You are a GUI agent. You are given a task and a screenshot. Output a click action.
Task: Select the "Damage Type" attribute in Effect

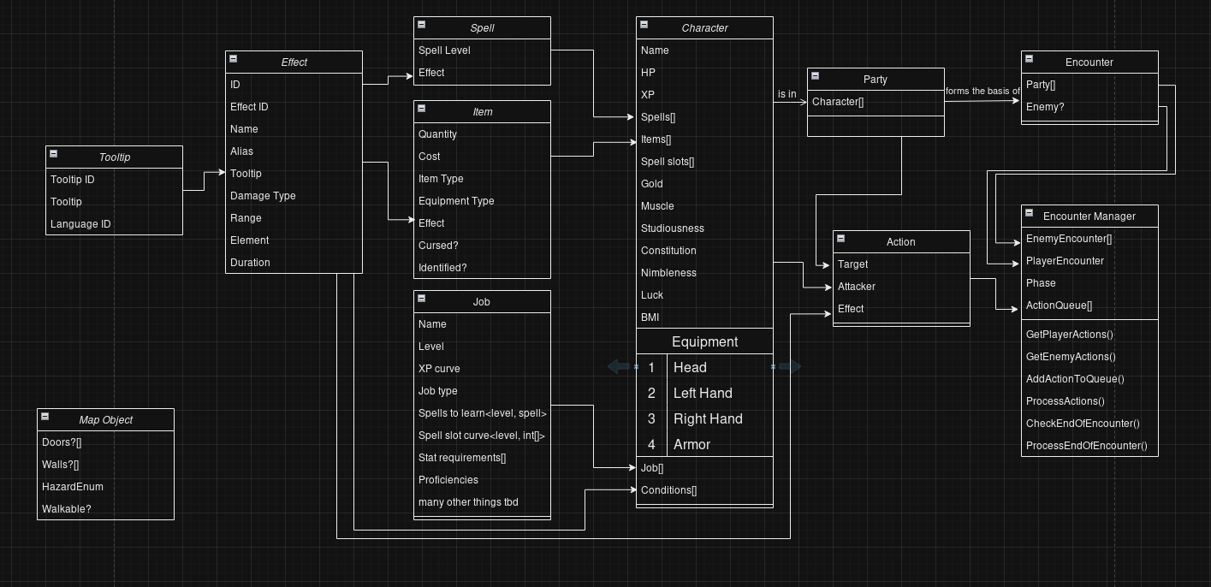[x=263, y=196]
